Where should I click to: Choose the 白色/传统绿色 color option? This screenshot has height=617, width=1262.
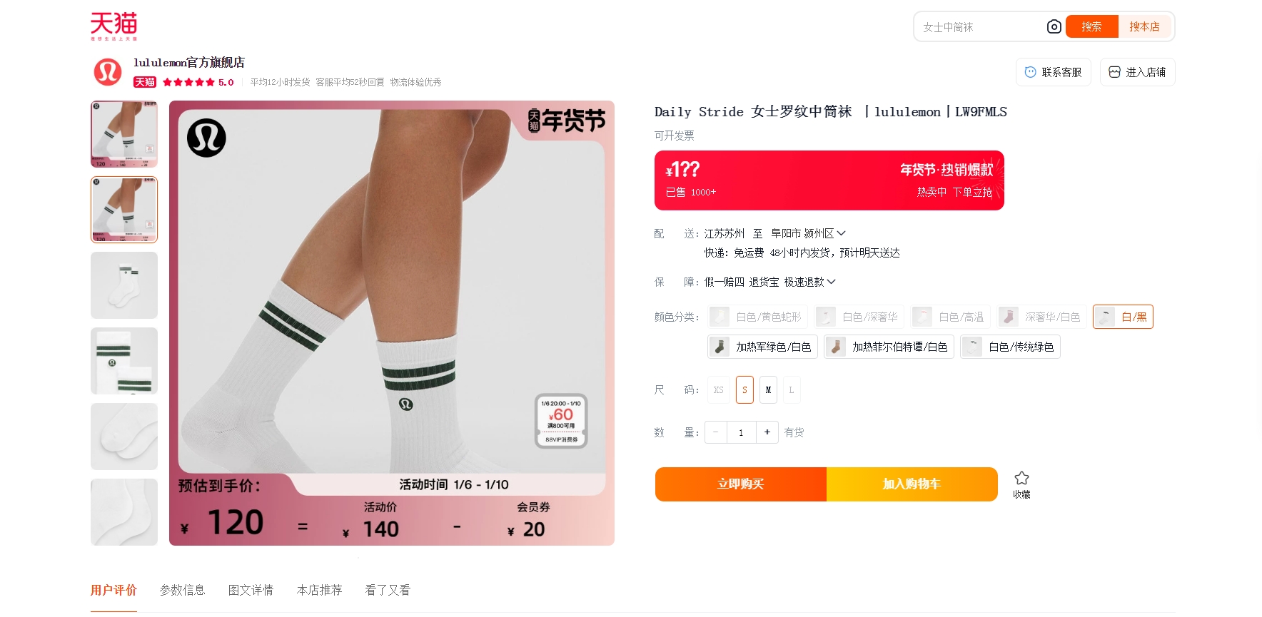coord(1010,347)
